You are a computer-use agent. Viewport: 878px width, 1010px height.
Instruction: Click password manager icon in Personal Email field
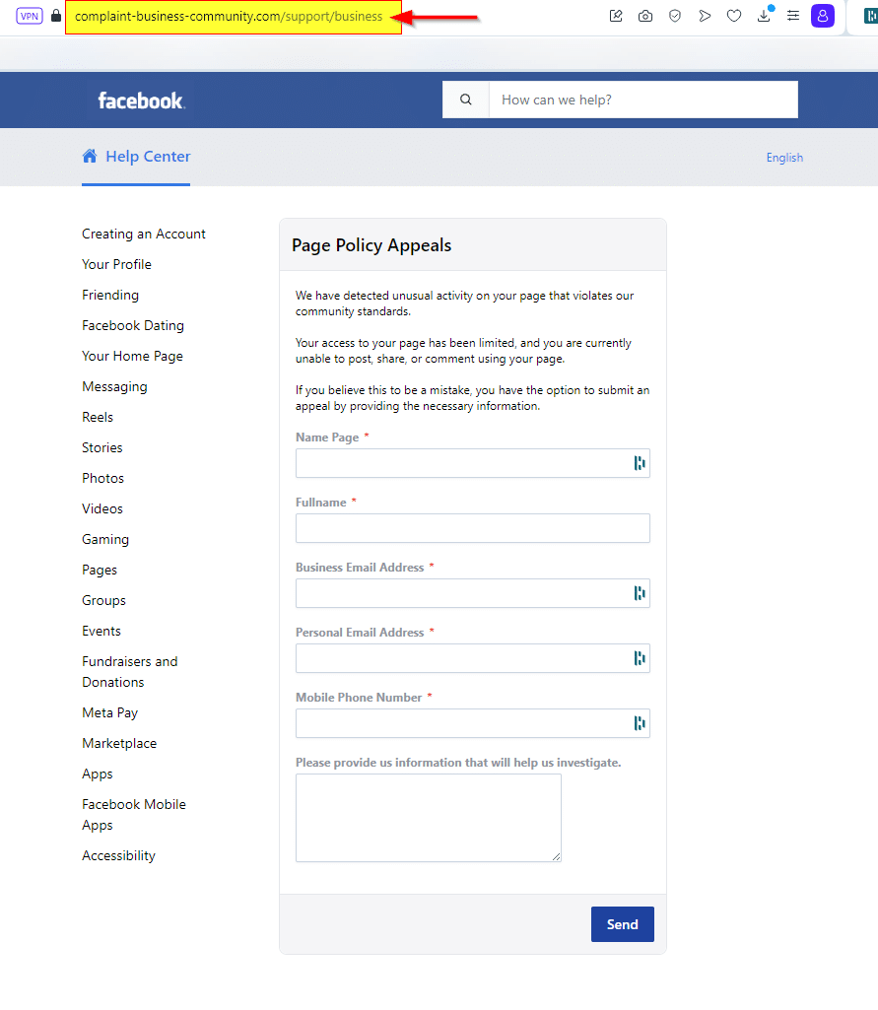click(x=639, y=658)
